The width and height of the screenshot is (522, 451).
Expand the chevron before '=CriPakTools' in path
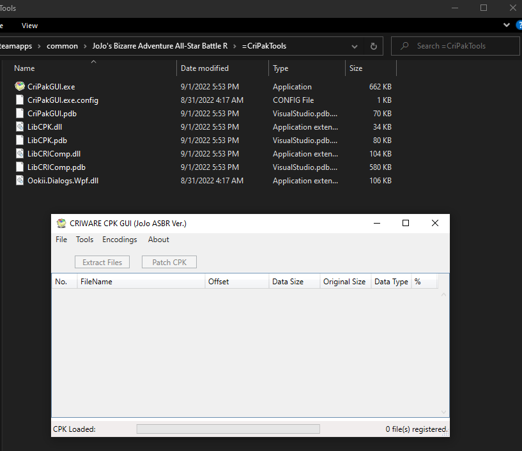[x=234, y=46]
